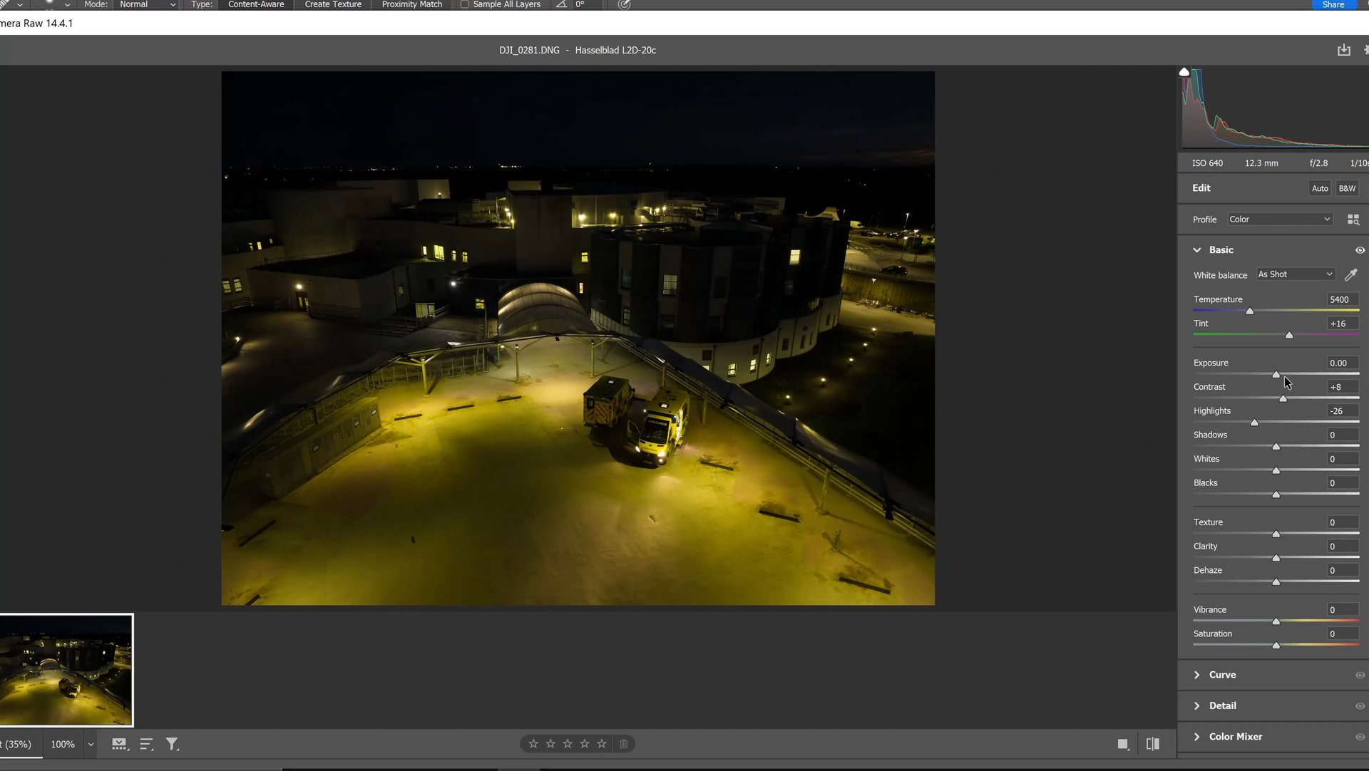The width and height of the screenshot is (1369, 771).
Task: Toggle the before/after view icon
Action: point(1152,744)
